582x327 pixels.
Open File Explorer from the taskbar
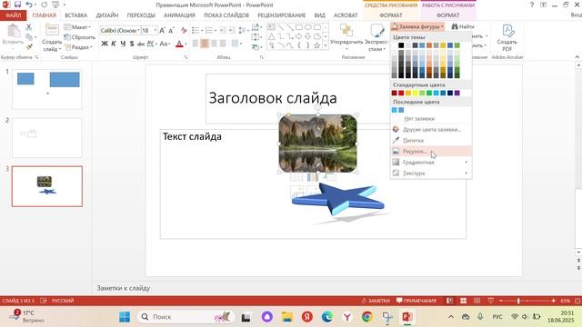[x=287, y=317]
